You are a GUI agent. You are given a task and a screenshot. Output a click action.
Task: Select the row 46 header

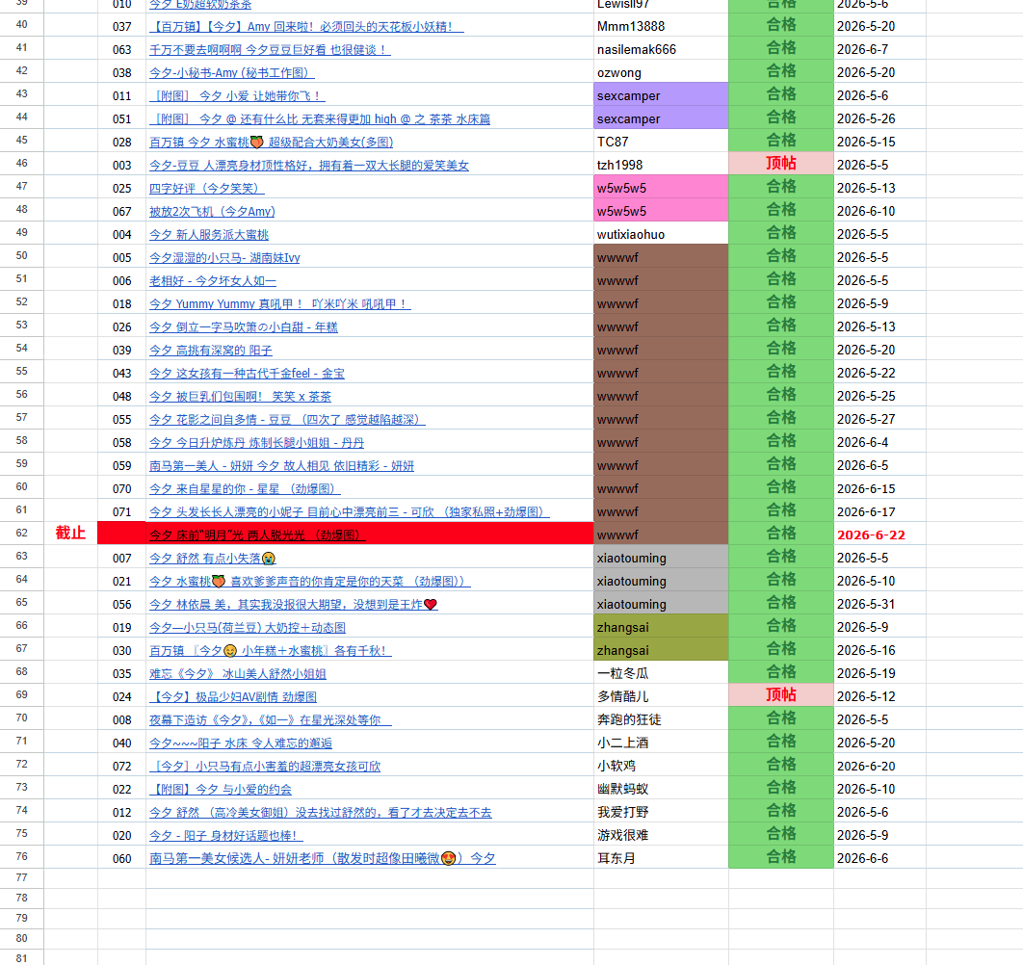[21, 163]
